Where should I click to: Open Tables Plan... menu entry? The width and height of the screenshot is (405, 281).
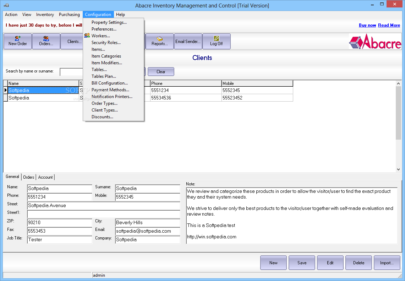coord(113,76)
